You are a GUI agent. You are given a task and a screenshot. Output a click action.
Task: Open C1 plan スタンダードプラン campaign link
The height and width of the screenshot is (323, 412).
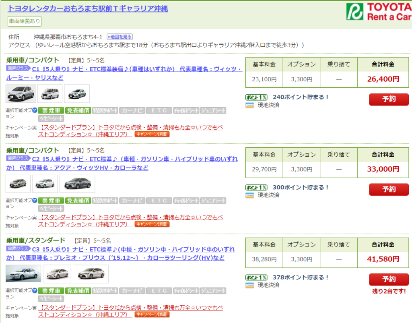(131, 131)
